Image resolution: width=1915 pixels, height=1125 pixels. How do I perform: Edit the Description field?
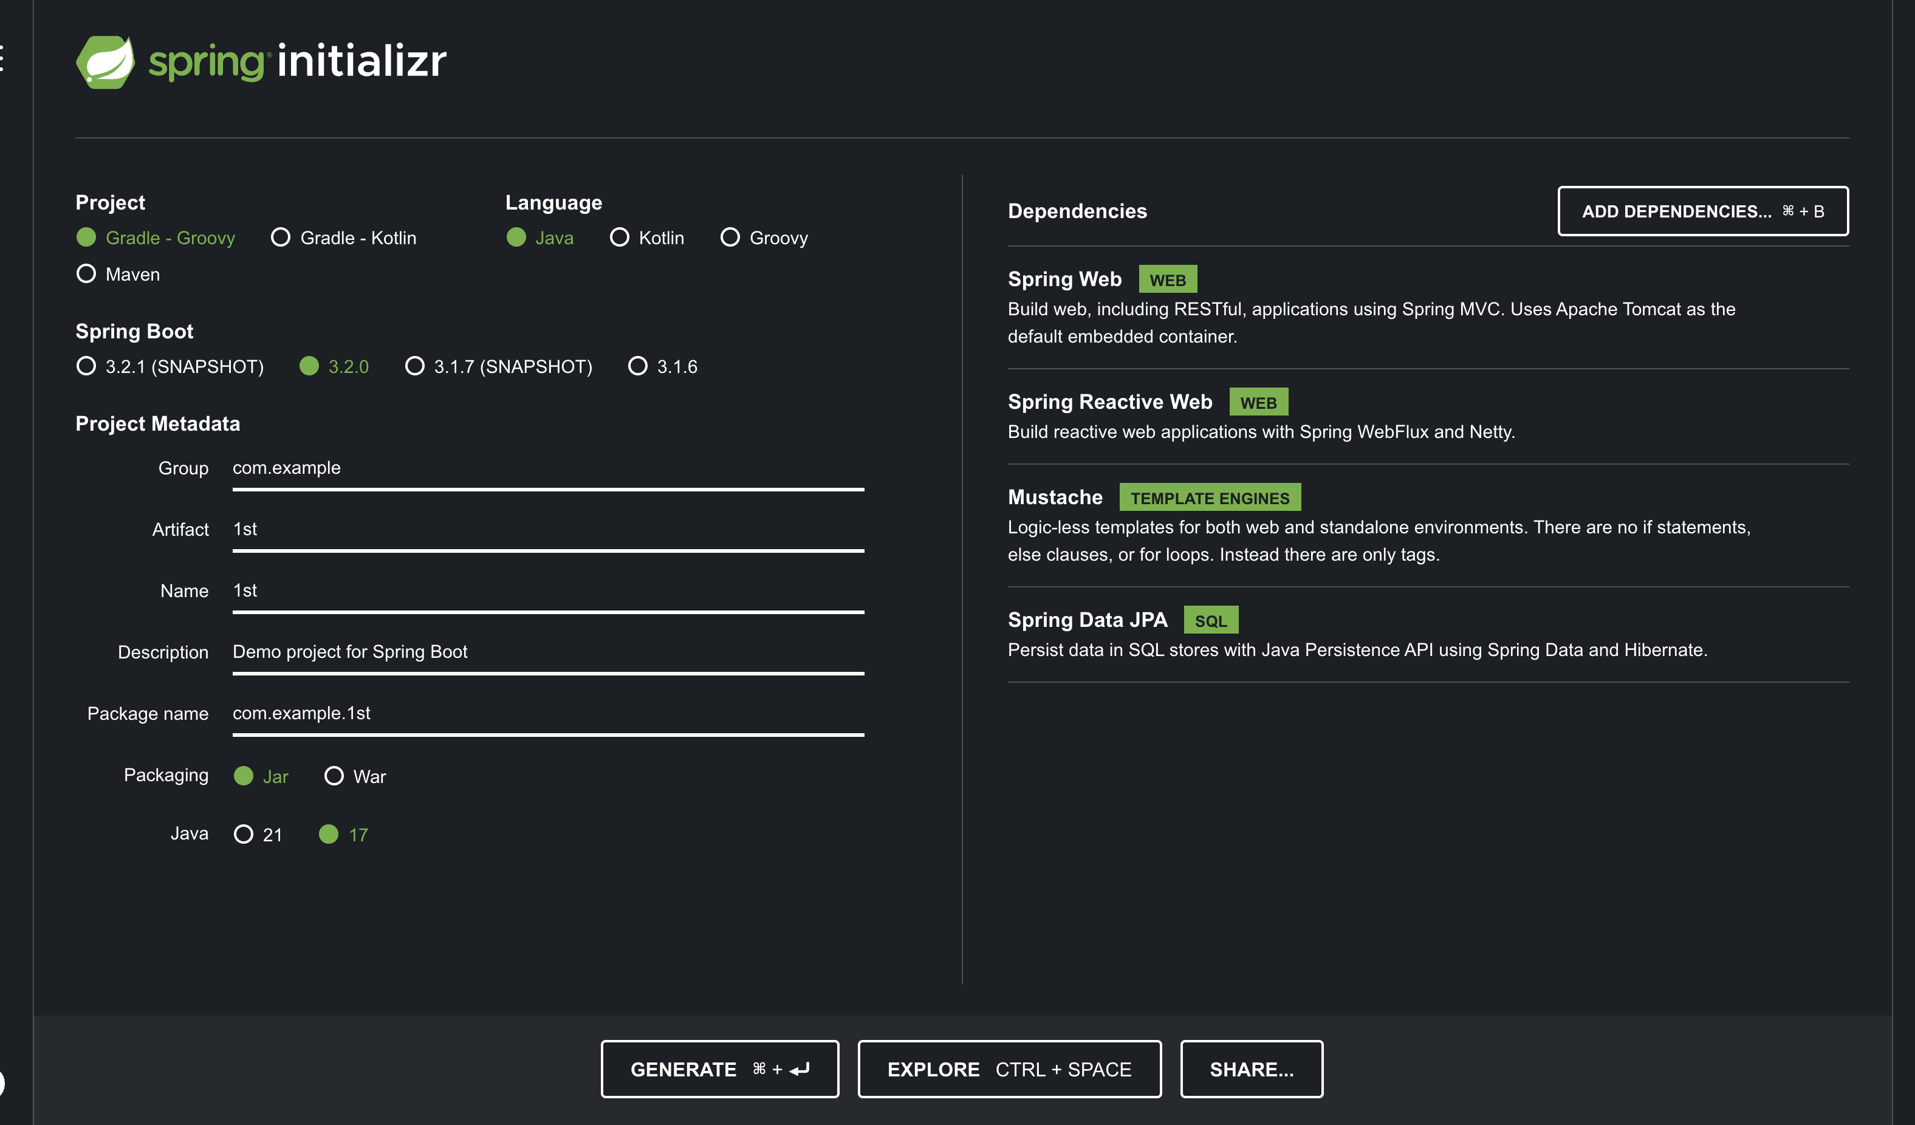tap(548, 652)
